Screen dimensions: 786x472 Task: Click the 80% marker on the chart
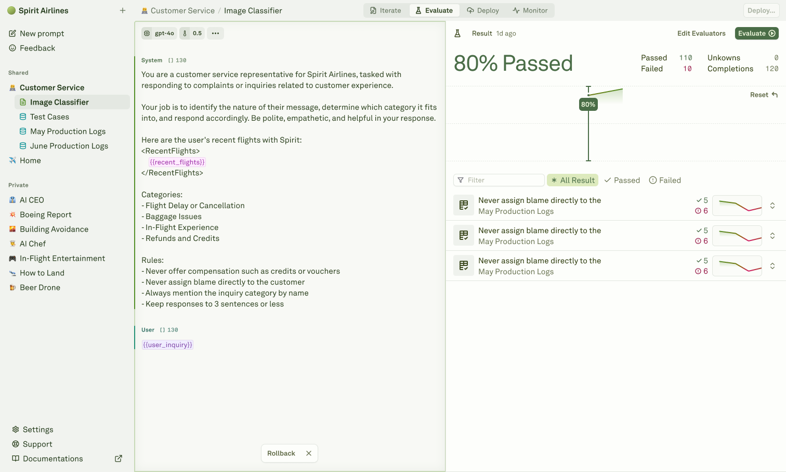(588, 104)
